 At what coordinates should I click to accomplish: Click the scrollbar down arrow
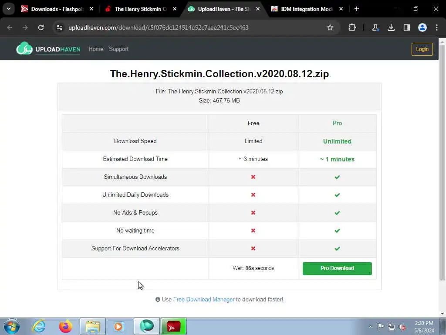(x=443, y=314)
